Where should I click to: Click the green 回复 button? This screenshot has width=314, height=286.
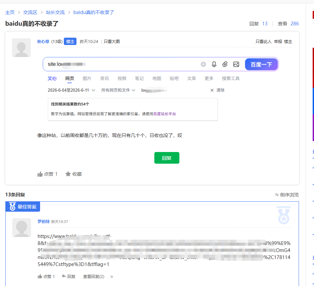point(167,158)
